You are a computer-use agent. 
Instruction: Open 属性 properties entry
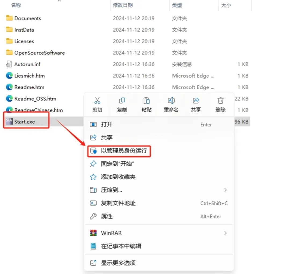point(159,216)
